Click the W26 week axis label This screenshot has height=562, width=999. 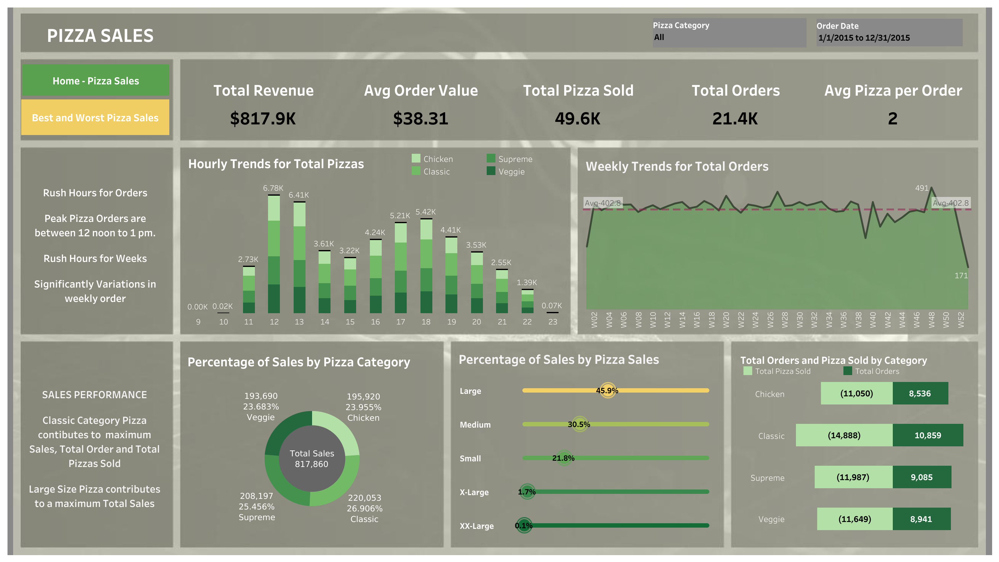click(x=771, y=320)
